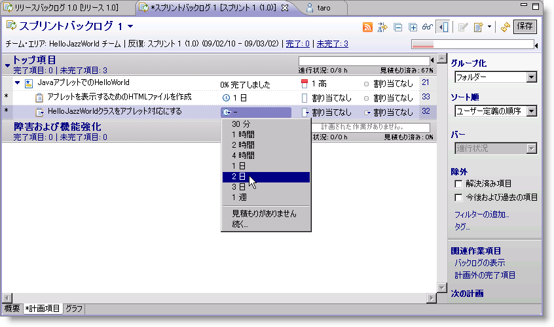Choose 続く... menu entry

click(266, 224)
